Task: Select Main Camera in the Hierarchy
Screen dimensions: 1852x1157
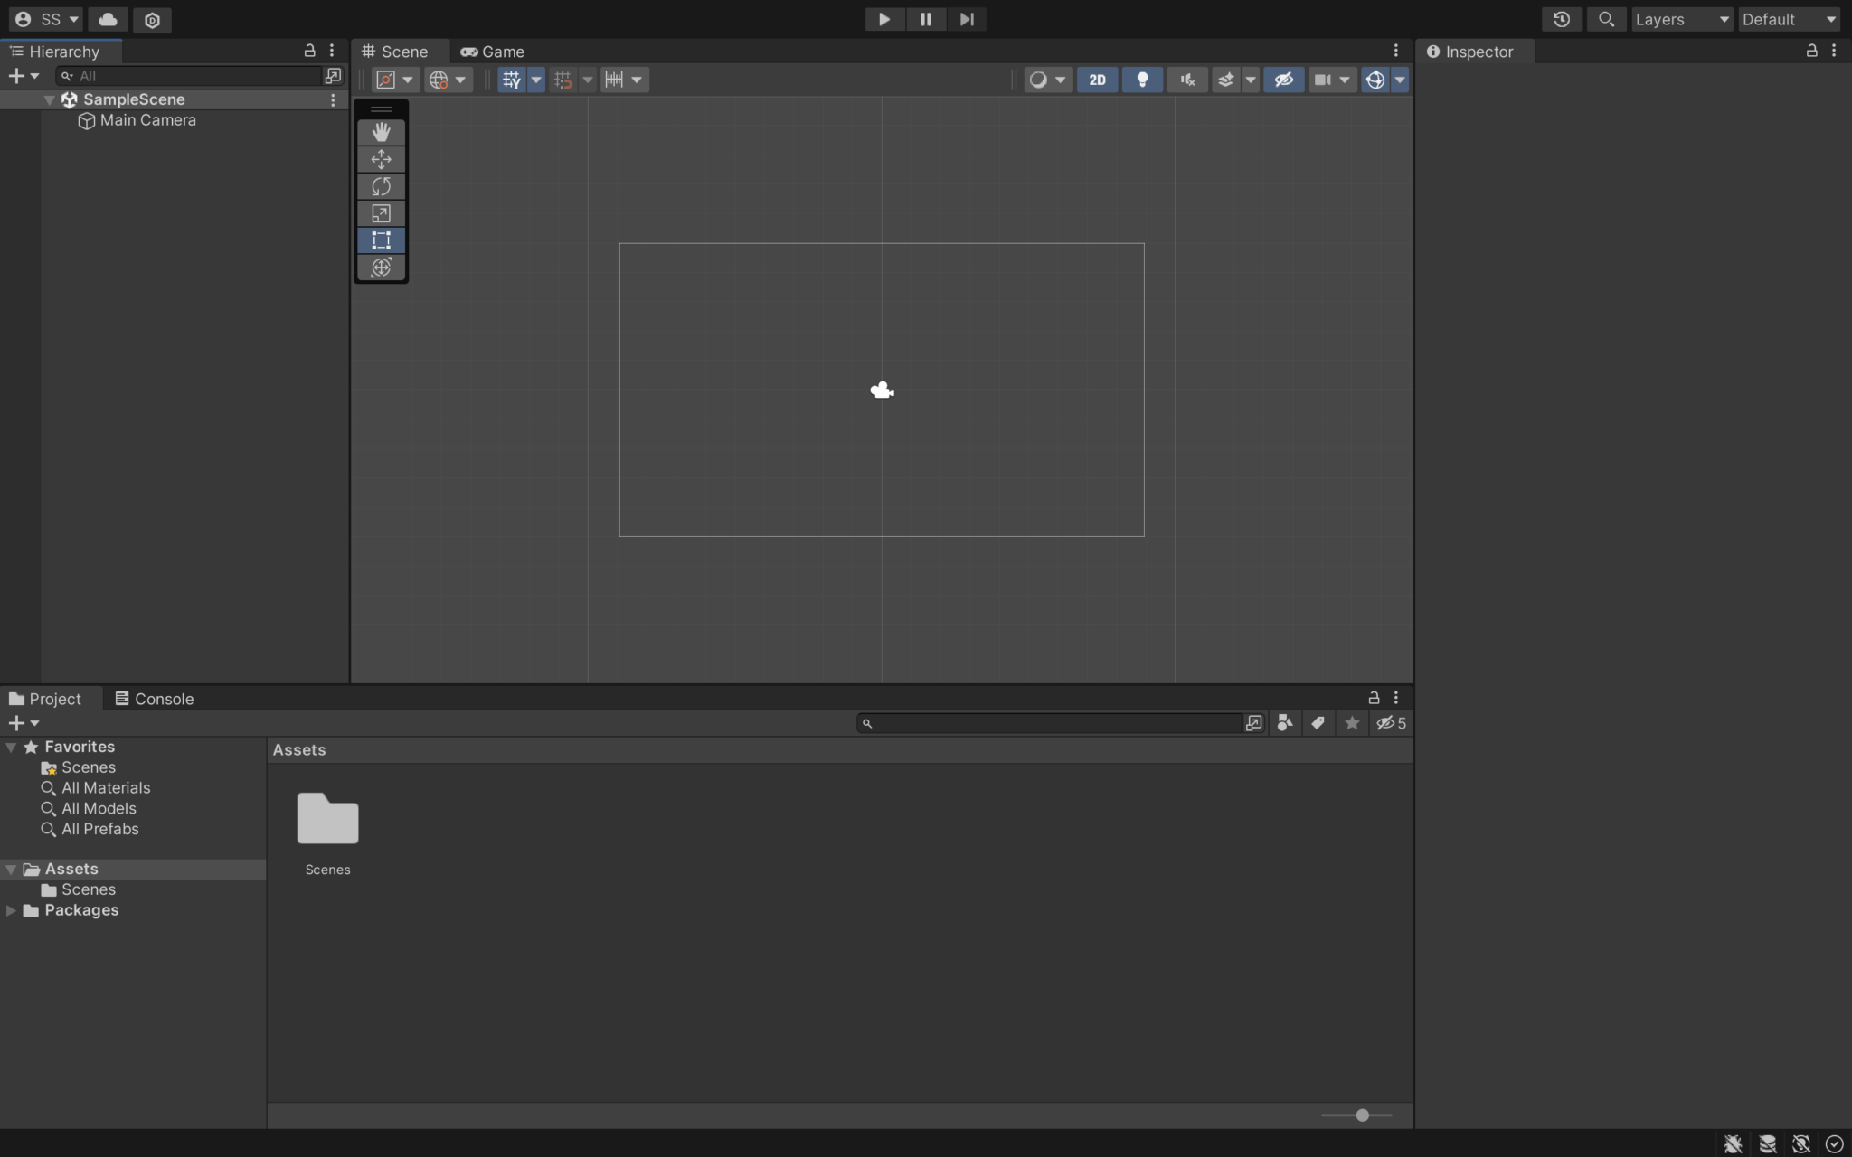Action: (147, 120)
